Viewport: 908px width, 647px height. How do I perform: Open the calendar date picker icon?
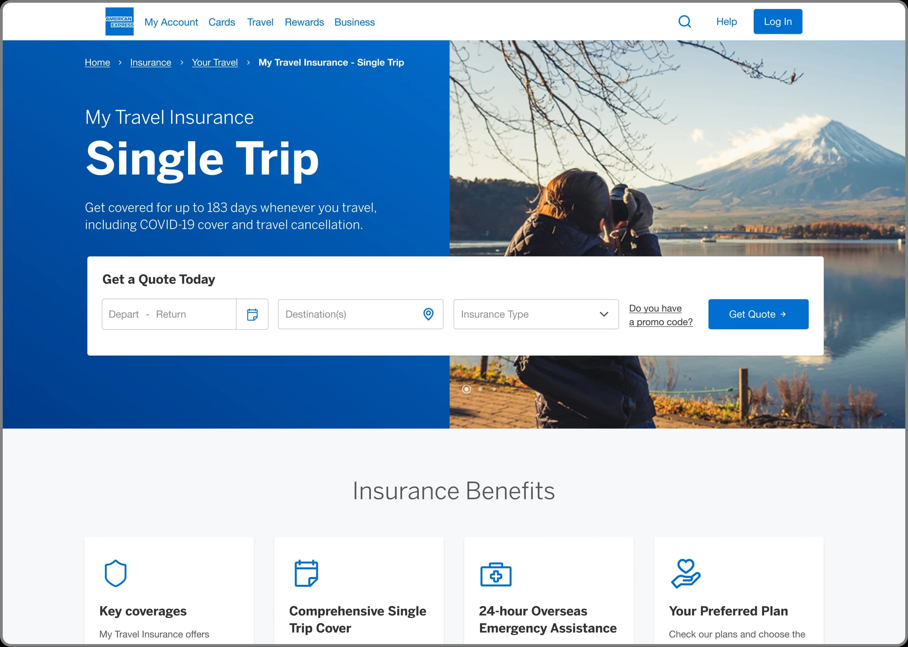pos(252,314)
